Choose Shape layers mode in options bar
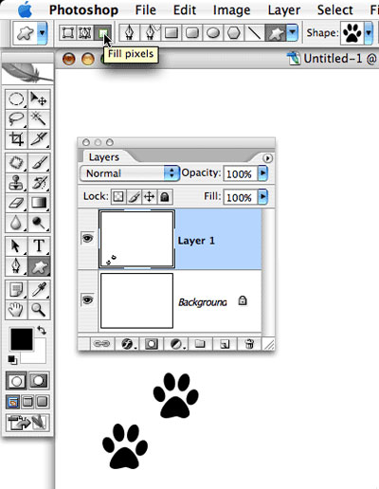The width and height of the screenshot is (379, 489). [67, 33]
